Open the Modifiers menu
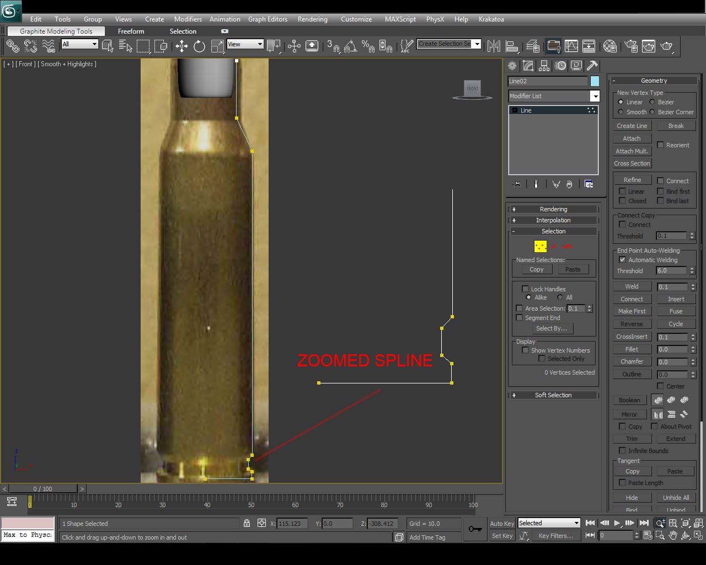706x565 pixels. coord(188,19)
